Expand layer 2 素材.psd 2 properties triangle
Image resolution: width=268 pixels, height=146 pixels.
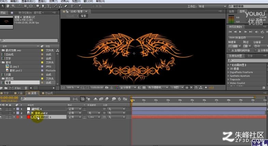[x=14, y=113]
